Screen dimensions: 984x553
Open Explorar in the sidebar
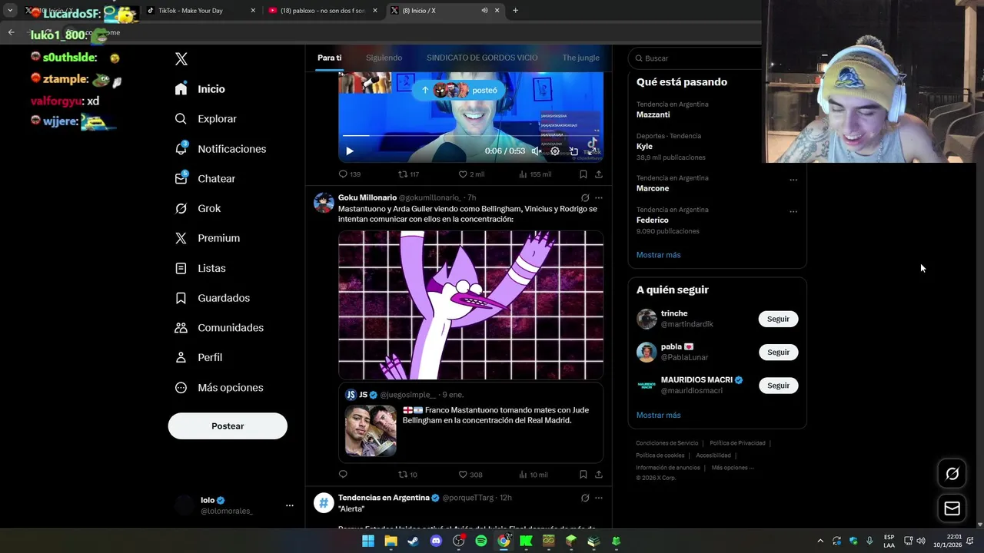(206, 119)
